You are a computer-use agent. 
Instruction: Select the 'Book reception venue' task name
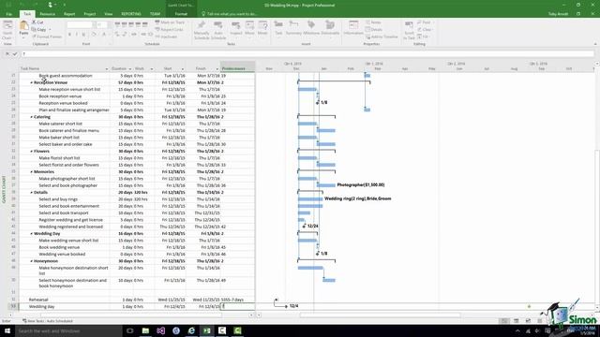pyautogui.click(x=60, y=96)
